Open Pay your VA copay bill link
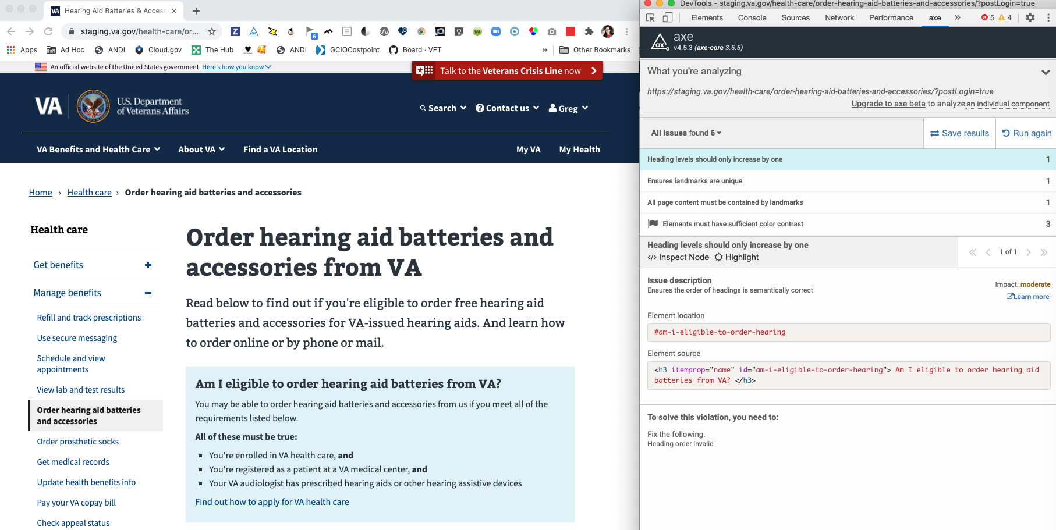This screenshot has height=530, width=1056. (76, 503)
